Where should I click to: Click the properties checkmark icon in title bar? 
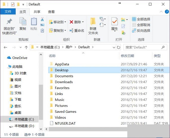pyautogui.click(x=13, y=4)
